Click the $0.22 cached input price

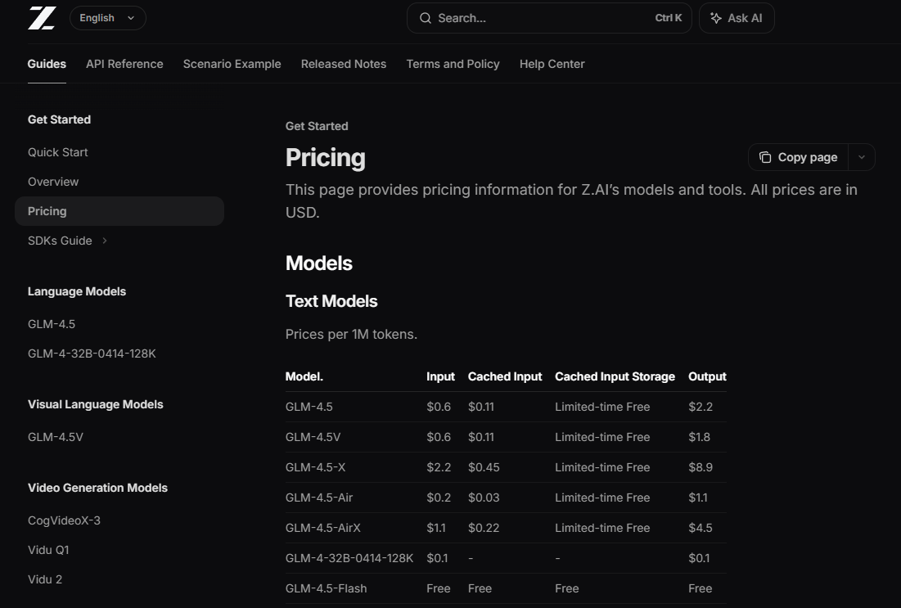[x=484, y=528]
